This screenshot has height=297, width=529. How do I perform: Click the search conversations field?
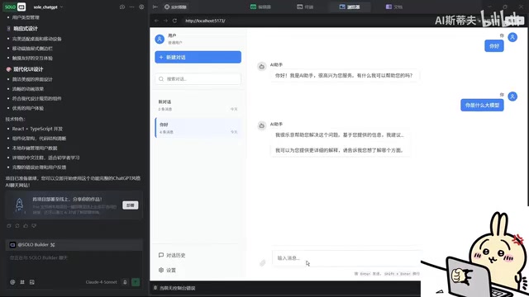(x=198, y=79)
